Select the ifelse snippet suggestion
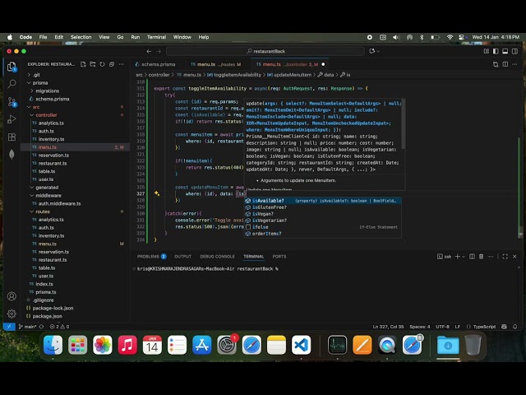This screenshot has height=395, width=526. pyautogui.click(x=322, y=227)
